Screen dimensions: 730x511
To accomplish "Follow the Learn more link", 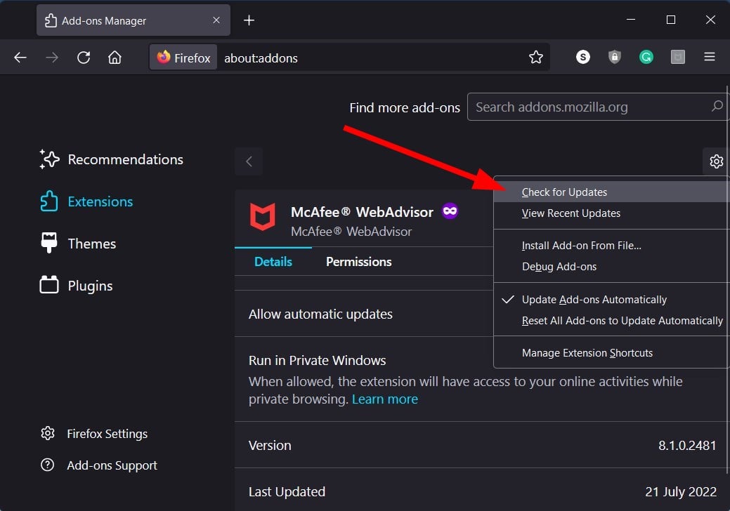I will [385, 399].
